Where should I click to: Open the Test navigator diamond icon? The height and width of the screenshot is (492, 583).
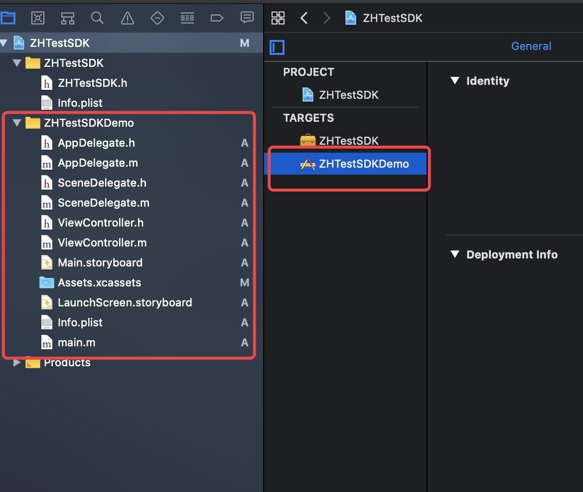coord(157,17)
